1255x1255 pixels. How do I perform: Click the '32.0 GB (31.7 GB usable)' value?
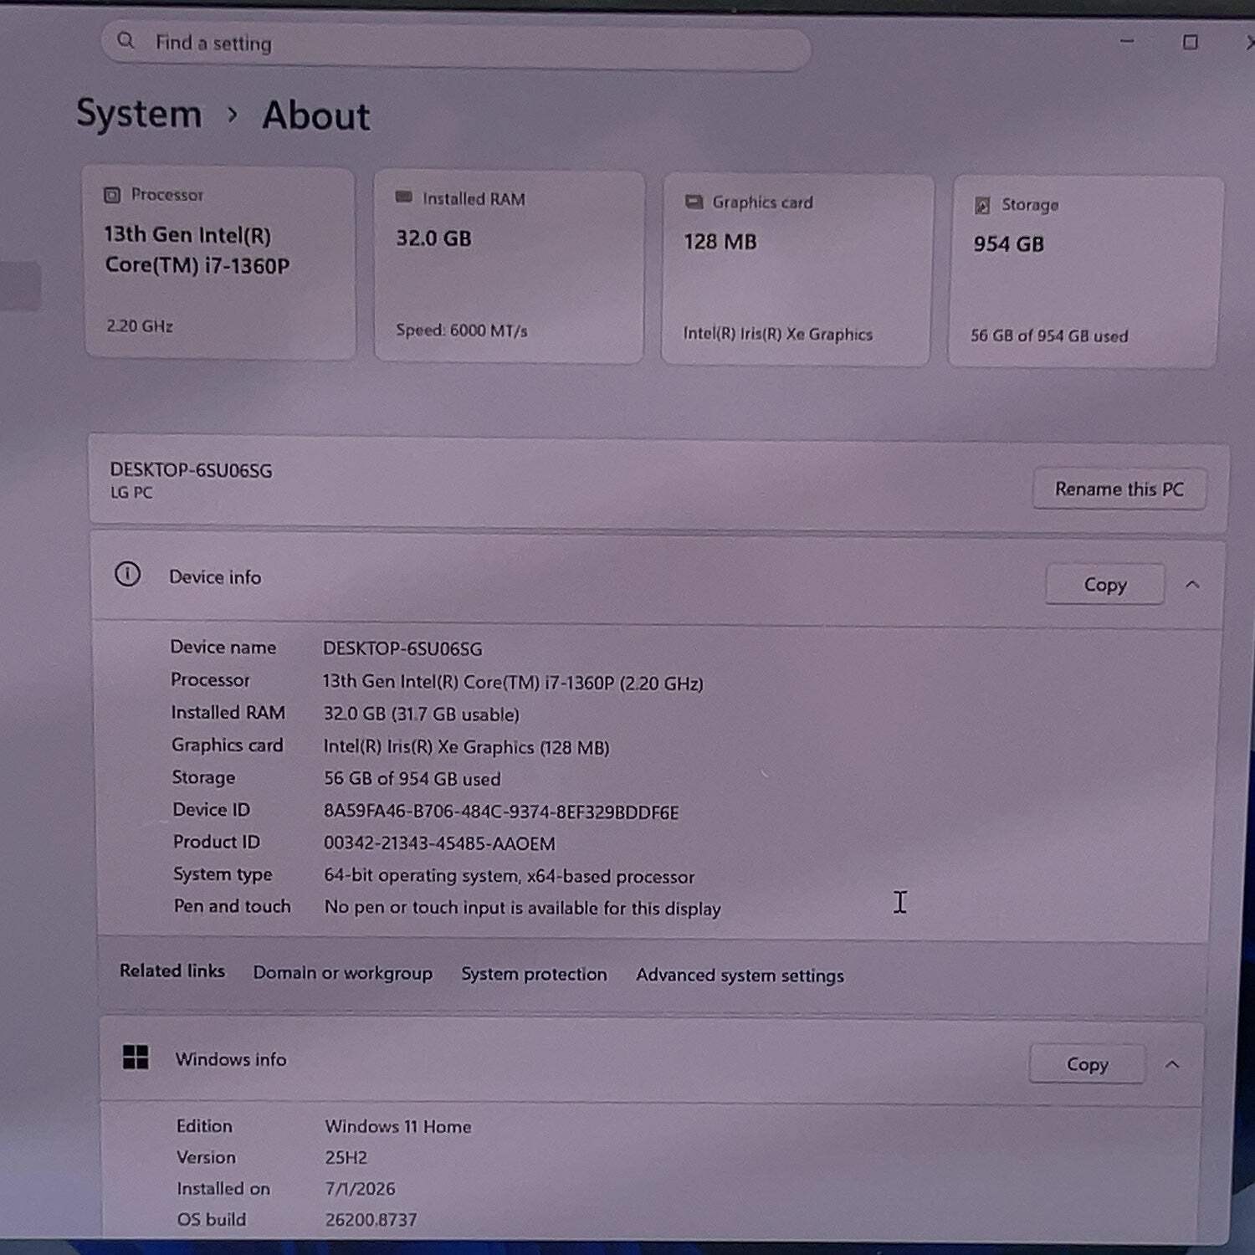click(421, 715)
